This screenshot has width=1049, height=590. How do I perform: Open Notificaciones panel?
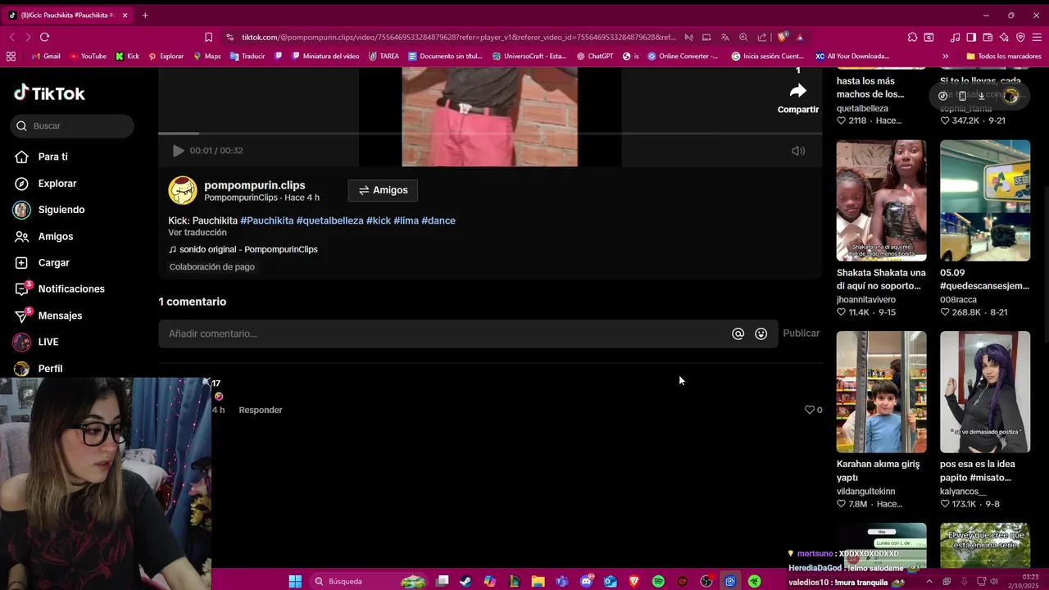[x=70, y=289]
